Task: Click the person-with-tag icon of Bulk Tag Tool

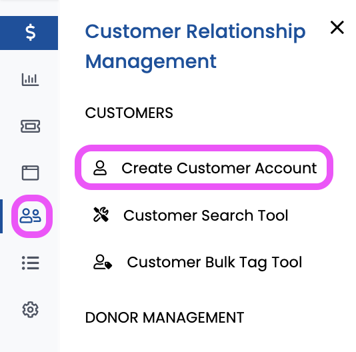Action: click(x=103, y=262)
